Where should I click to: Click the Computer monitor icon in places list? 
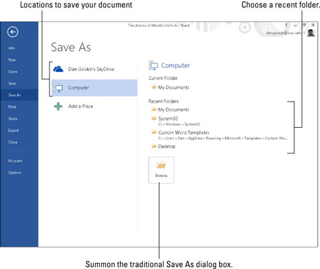[x=58, y=87]
